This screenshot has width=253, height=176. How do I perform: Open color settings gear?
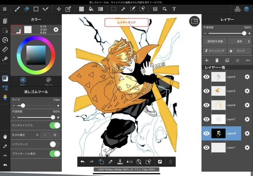coord(56,29)
